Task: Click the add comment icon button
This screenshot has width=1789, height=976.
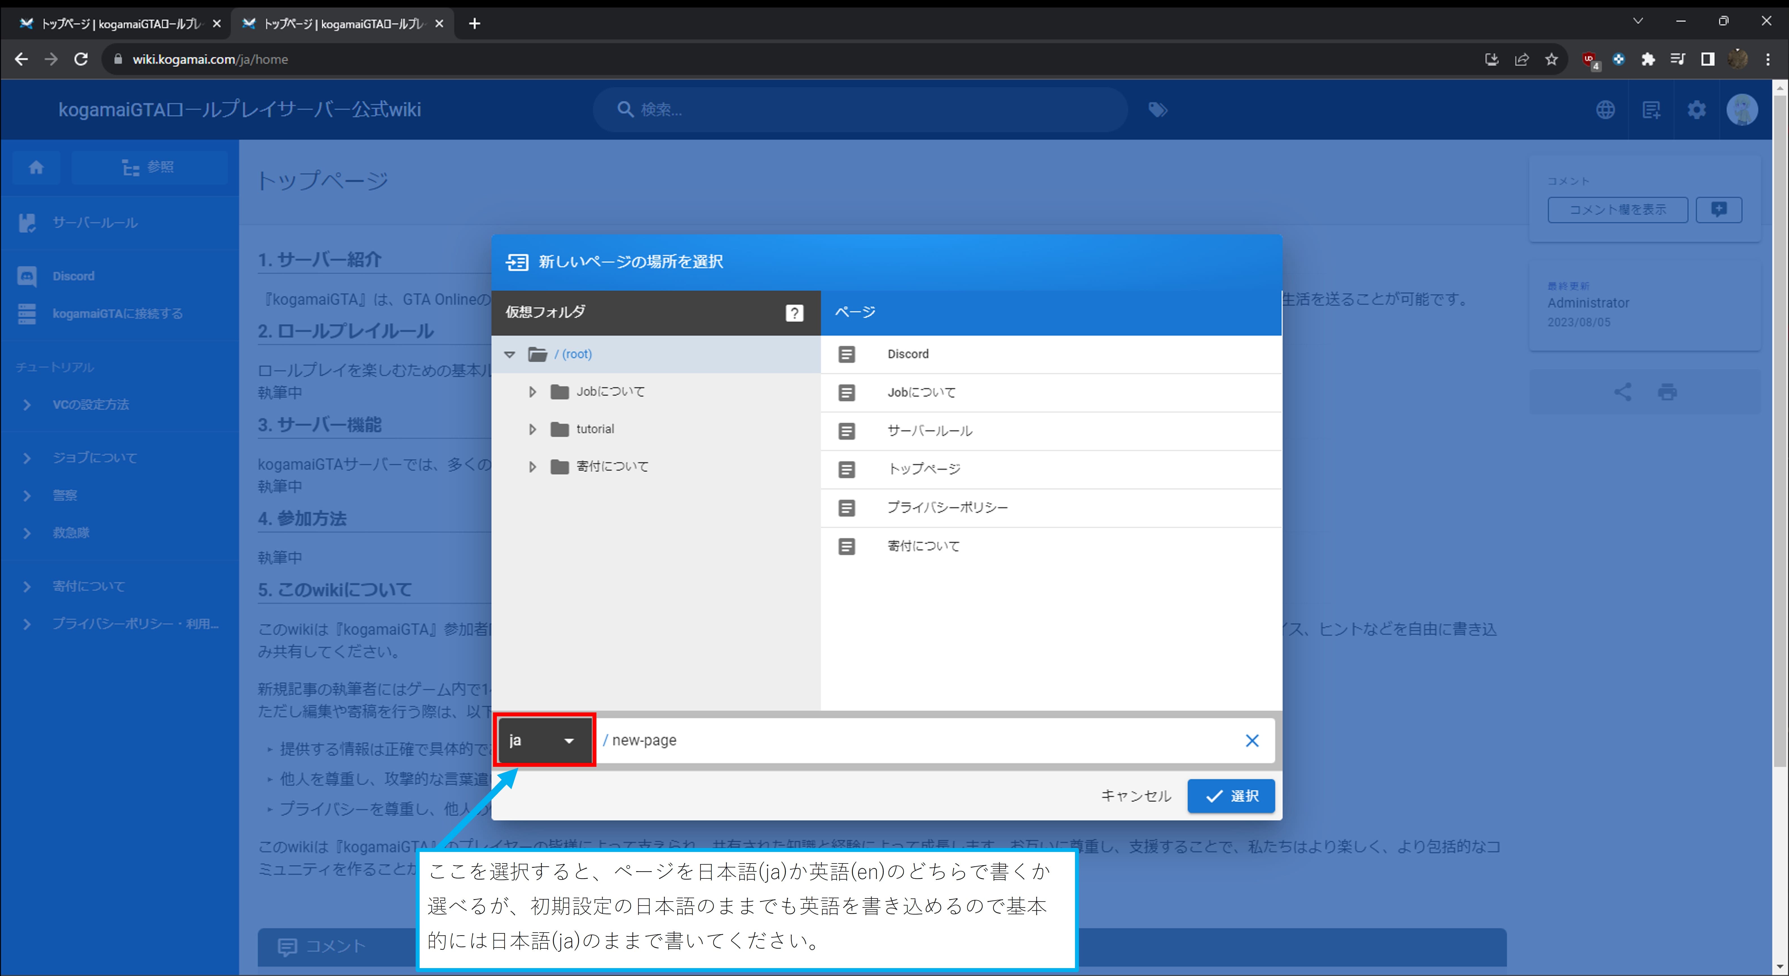Action: (x=1719, y=210)
